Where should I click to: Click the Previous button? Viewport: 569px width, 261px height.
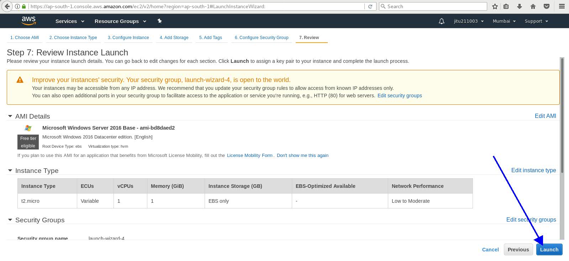[x=518, y=250]
